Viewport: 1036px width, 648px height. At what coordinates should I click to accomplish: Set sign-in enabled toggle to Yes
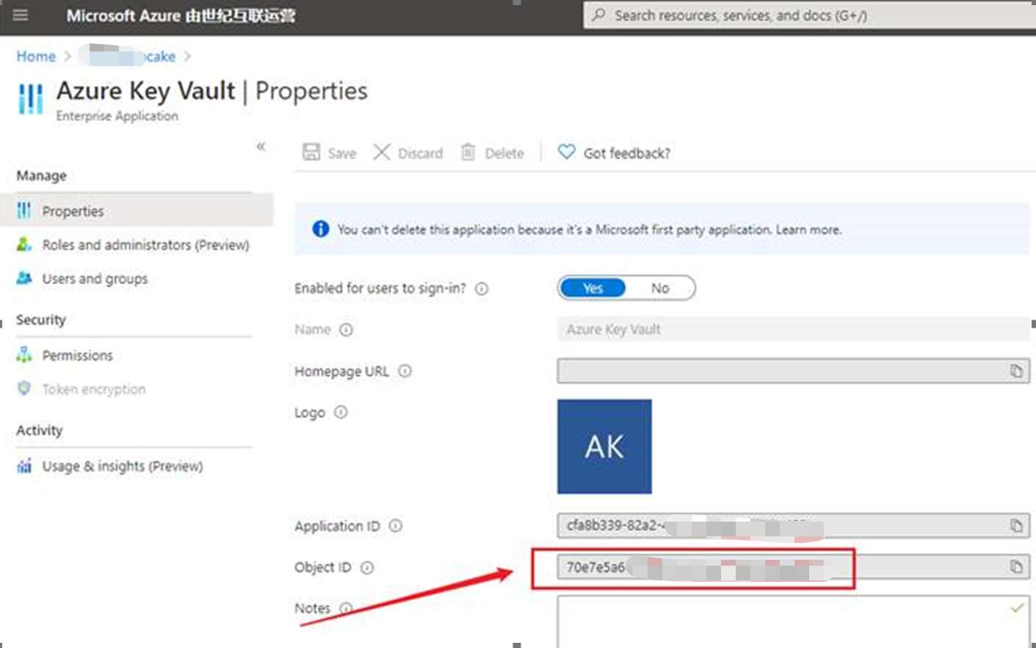tap(593, 288)
